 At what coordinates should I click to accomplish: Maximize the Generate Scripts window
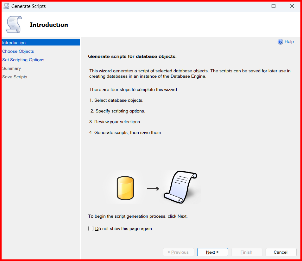click(x=274, y=6)
